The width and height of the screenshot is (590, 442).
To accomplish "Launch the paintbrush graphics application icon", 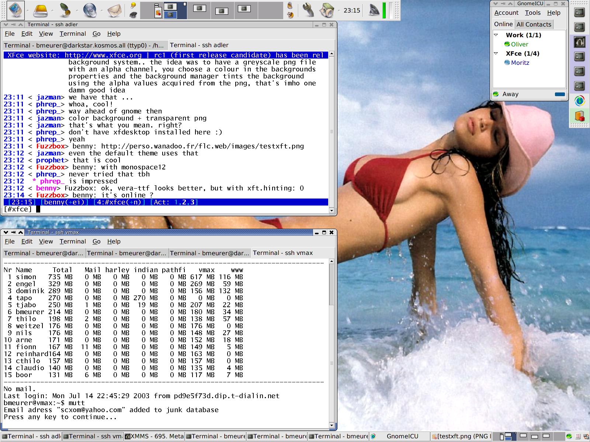I will click(x=65, y=10).
